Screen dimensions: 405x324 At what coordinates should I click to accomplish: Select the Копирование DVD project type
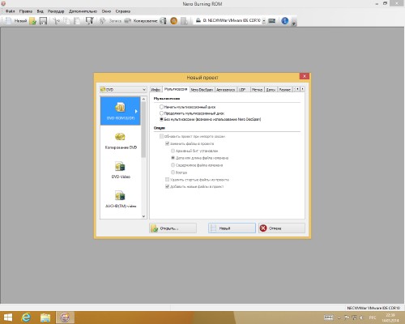tap(121, 141)
